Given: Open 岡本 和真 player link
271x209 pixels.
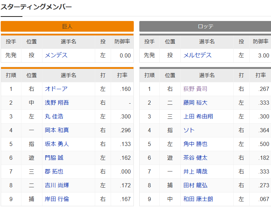Looking at the screenshot, I should 57,130.
